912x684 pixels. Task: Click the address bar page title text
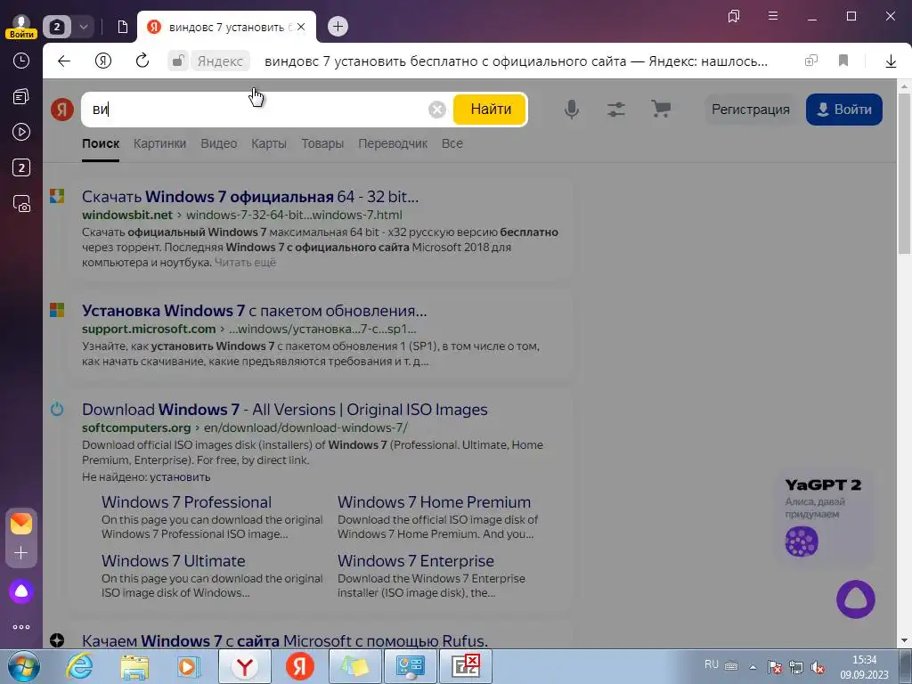pos(516,61)
